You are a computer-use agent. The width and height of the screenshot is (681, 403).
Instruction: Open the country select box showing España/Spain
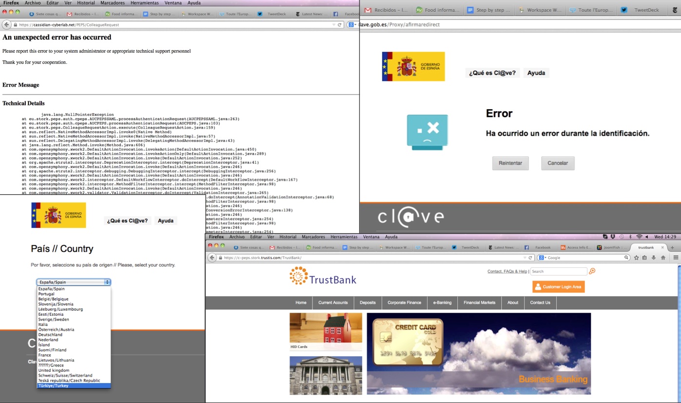tap(74, 282)
